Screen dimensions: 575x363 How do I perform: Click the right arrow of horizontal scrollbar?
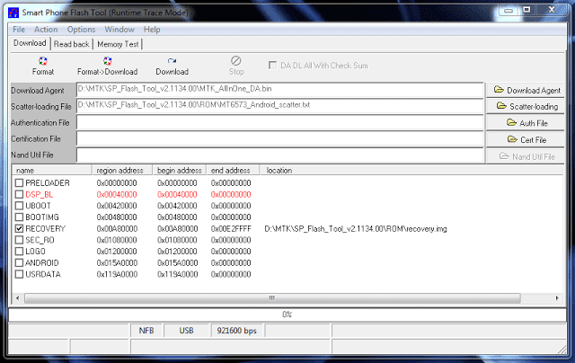coord(557,298)
